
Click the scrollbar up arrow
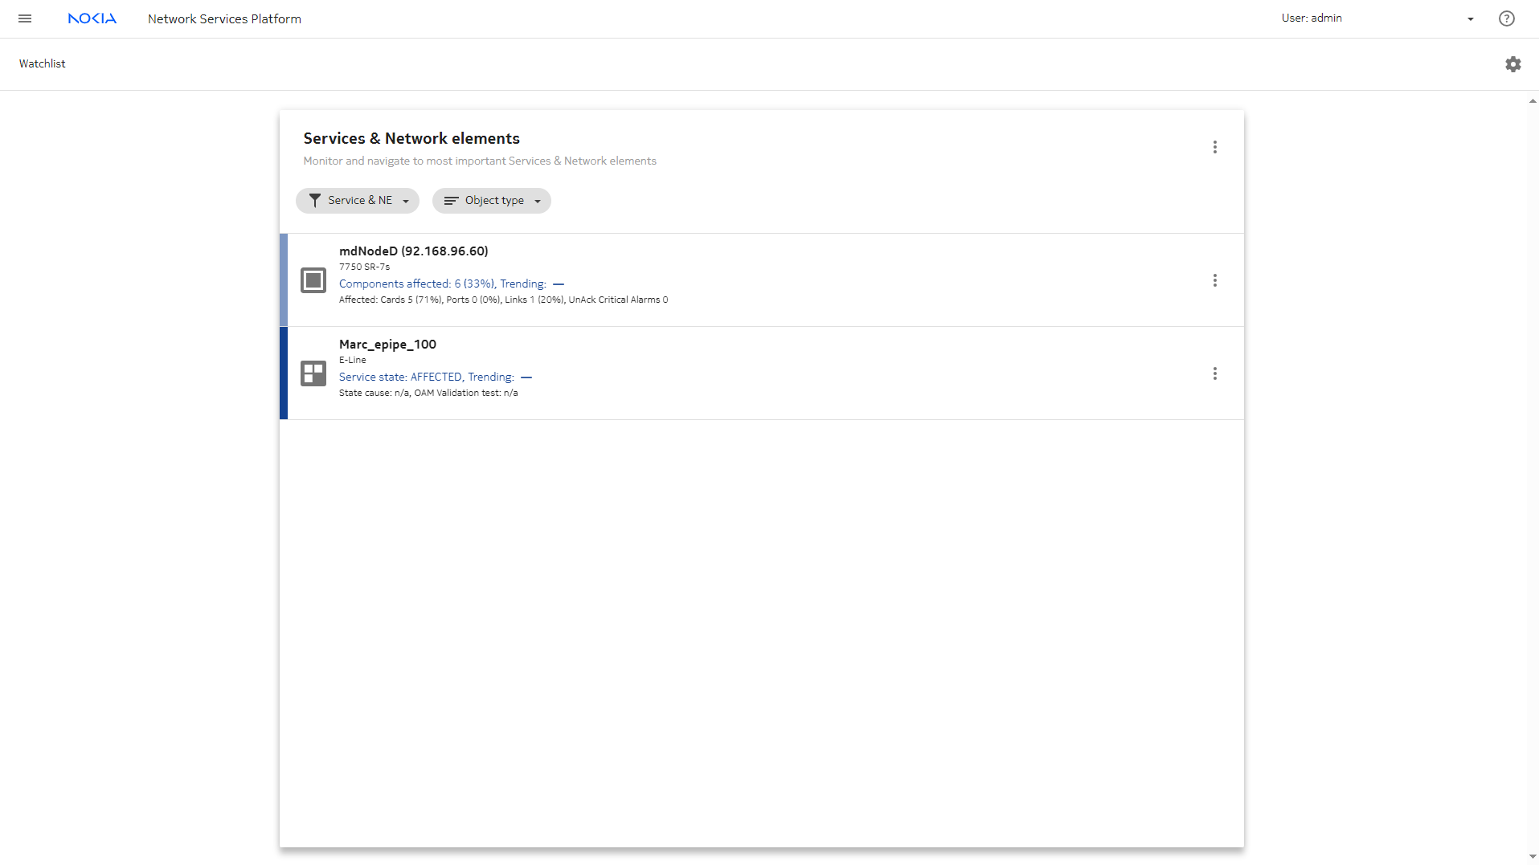click(1532, 101)
